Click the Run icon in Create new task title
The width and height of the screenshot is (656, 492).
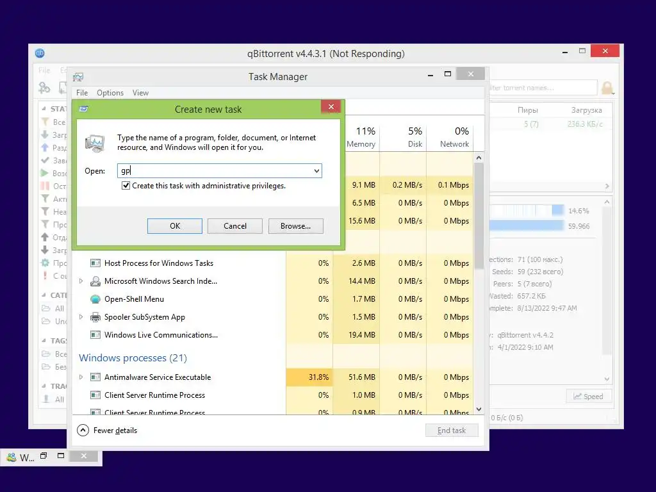[x=84, y=109]
